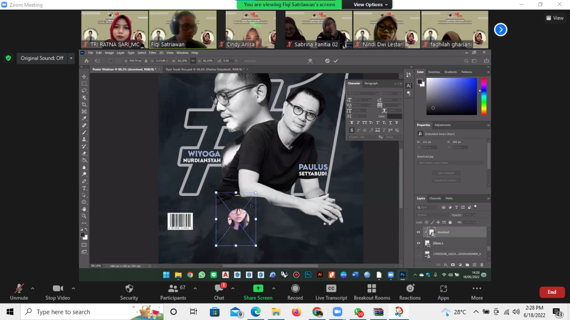
Task: Open the Character panel dock icon
Action: [x=408, y=85]
